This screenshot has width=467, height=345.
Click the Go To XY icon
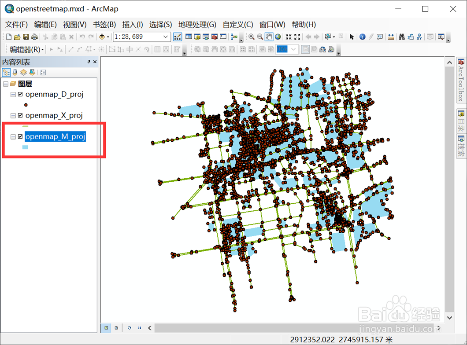[x=419, y=37]
